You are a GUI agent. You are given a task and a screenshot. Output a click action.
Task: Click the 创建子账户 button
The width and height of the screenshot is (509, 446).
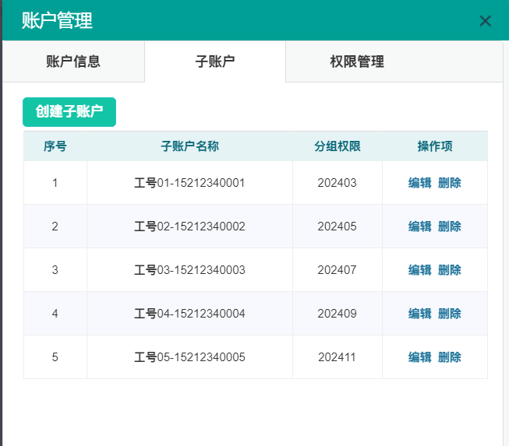(69, 111)
